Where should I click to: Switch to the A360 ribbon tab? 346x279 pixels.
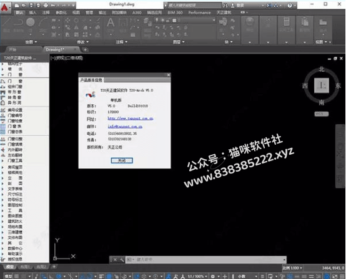tap(137, 12)
